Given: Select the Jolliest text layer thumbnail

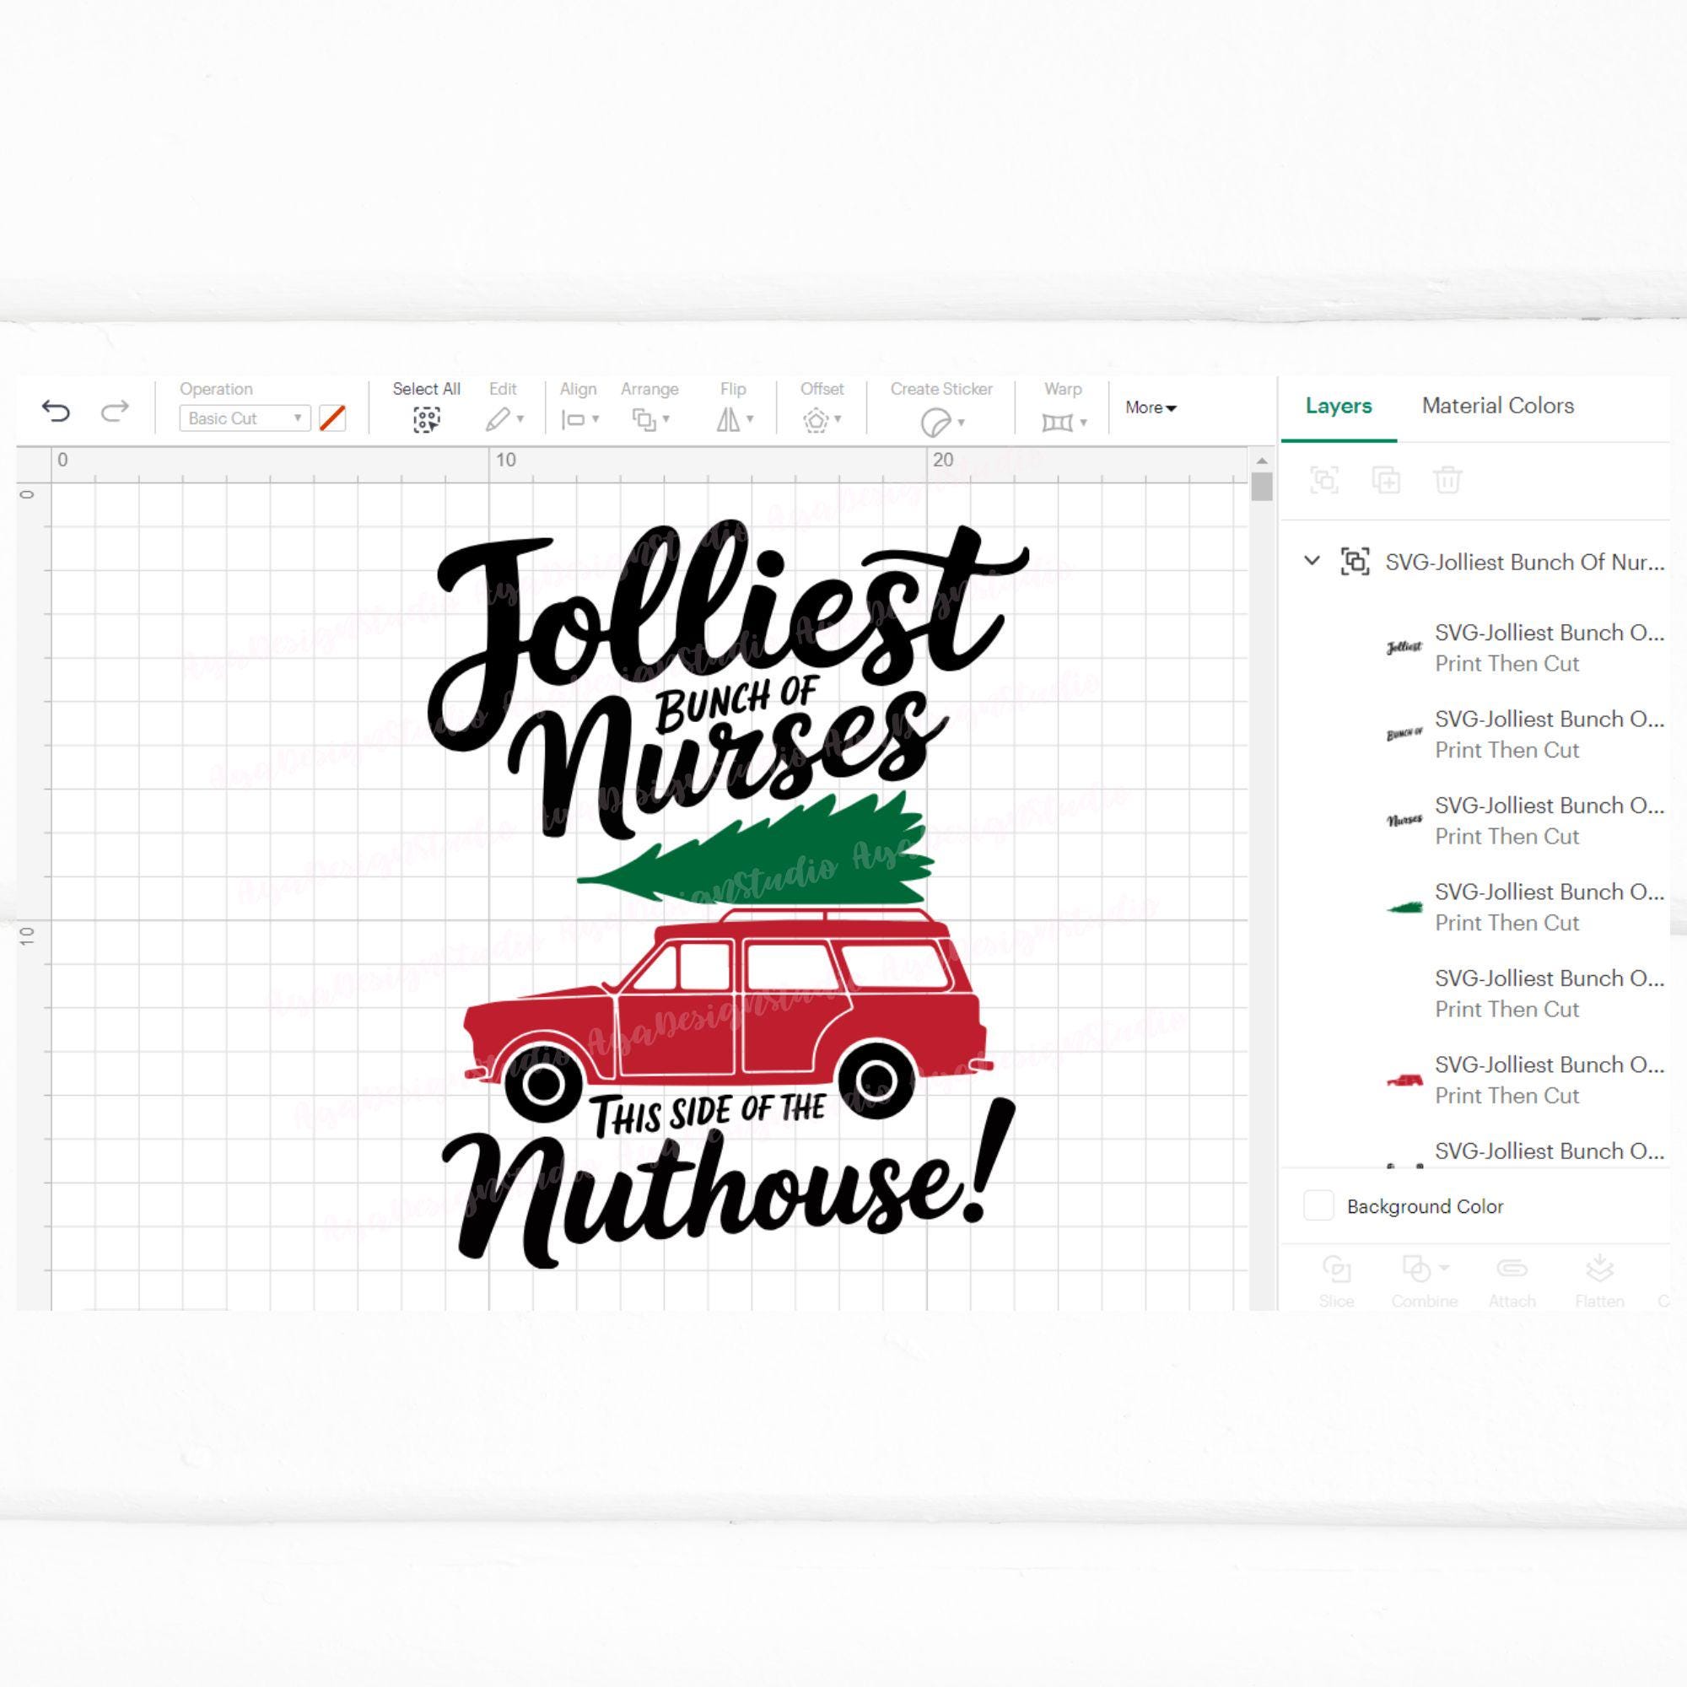Looking at the screenshot, I should point(1404,648).
